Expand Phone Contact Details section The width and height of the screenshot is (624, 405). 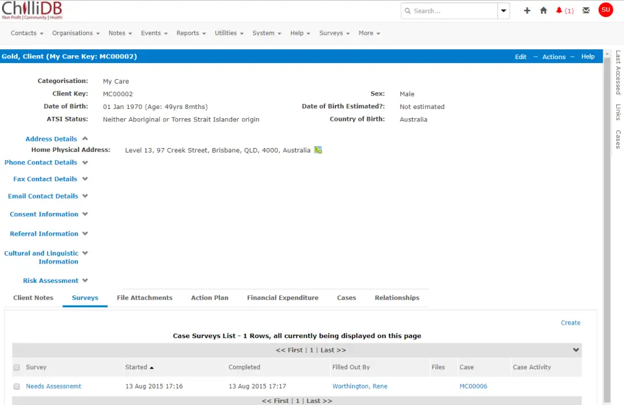coord(85,162)
